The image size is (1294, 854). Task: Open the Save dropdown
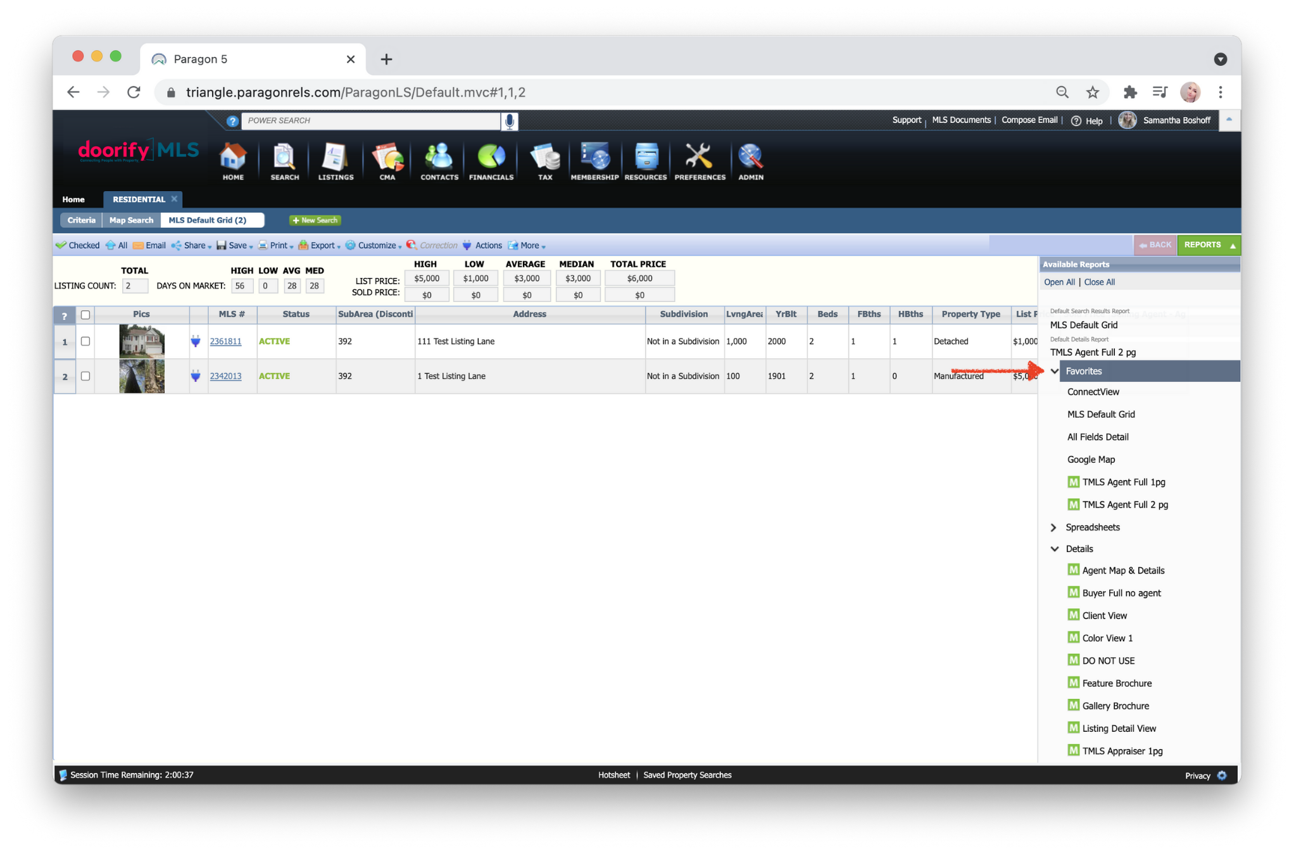pos(235,246)
